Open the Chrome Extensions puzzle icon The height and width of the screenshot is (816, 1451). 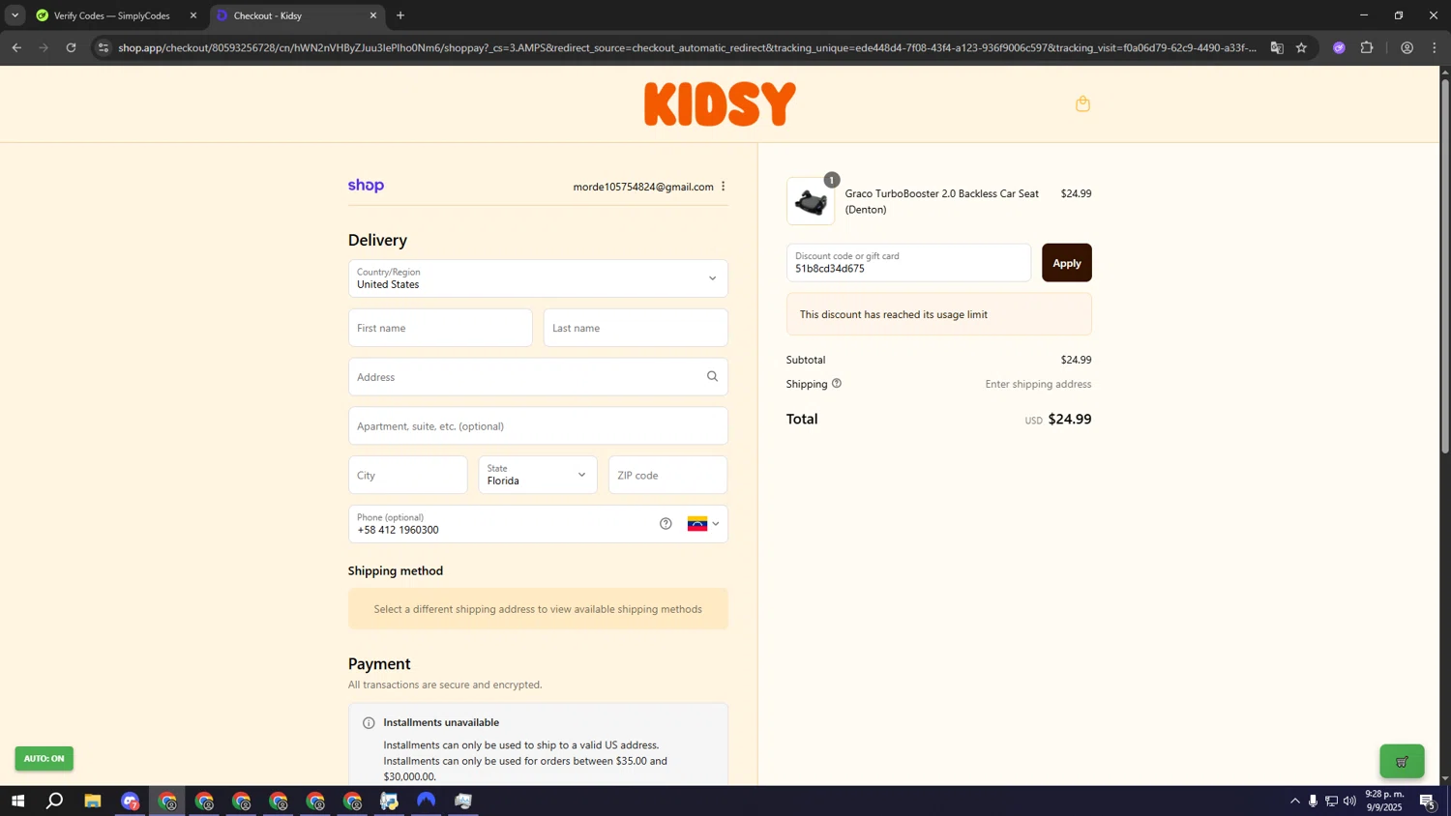point(1367,47)
